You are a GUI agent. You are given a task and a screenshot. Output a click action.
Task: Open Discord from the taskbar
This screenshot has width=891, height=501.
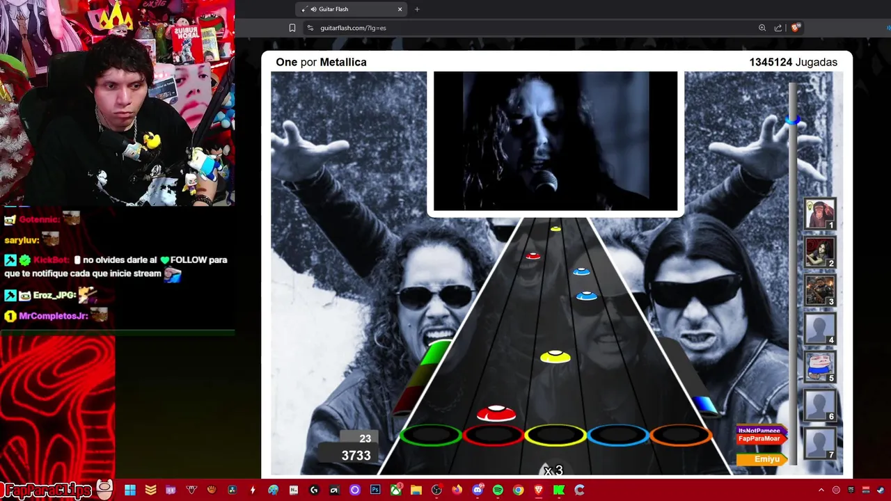click(x=478, y=490)
